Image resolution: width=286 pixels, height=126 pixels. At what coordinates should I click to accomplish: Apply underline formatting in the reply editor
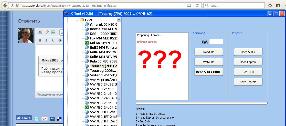point(53,40)
